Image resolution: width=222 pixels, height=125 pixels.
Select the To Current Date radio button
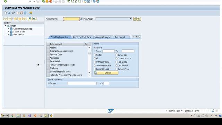pos(95,66)
